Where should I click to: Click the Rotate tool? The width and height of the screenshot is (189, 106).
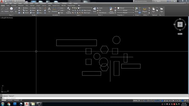pos(33,8)
